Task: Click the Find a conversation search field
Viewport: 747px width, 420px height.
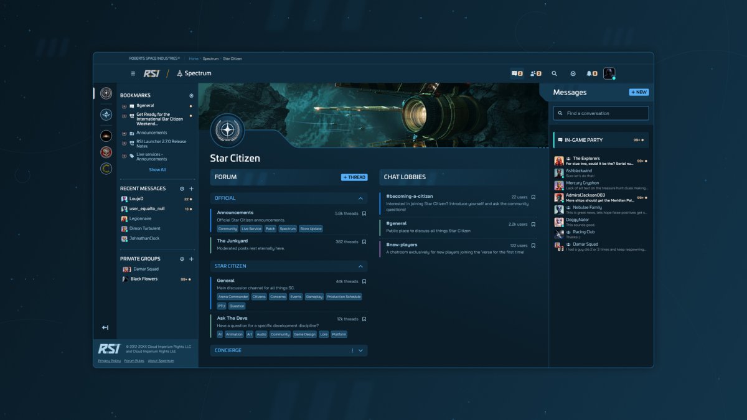Action: point(601,113)
